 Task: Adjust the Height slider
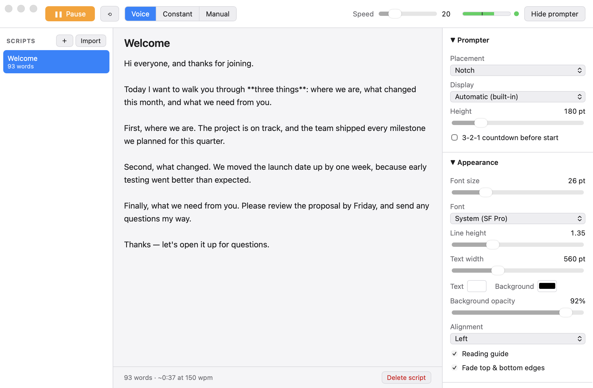(x=518, y=123)
